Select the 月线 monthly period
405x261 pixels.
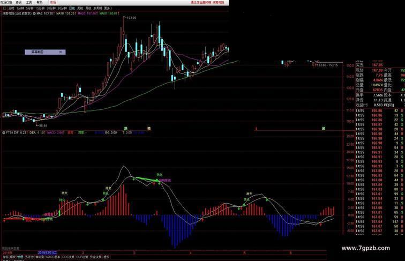point(88,8)
